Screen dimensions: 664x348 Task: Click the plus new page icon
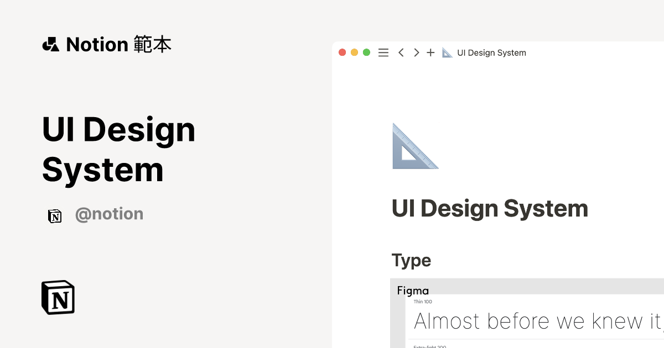coord(430,52)
